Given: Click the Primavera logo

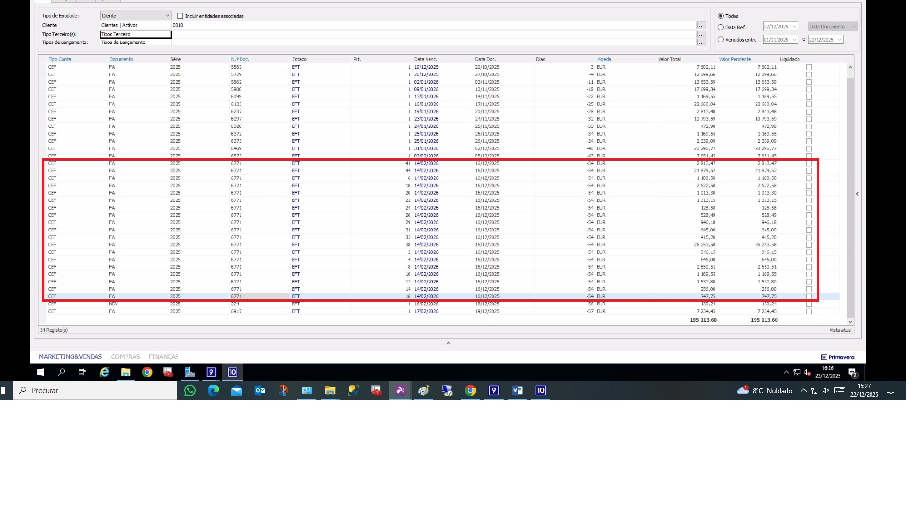Looking at the screenshot, I should (x=838, y=357).
